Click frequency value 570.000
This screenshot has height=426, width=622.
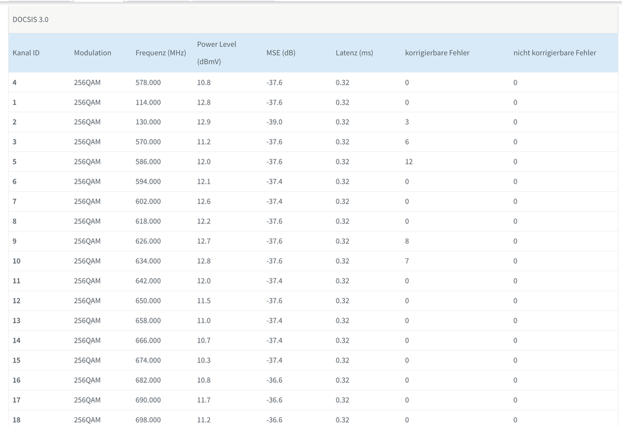[x=148, y=142]
